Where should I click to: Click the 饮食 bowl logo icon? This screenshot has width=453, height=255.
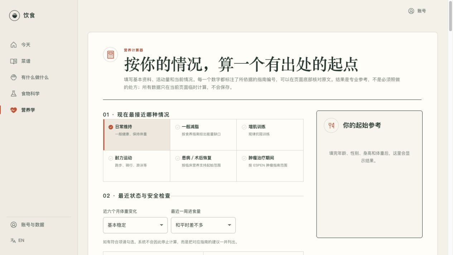14,15
